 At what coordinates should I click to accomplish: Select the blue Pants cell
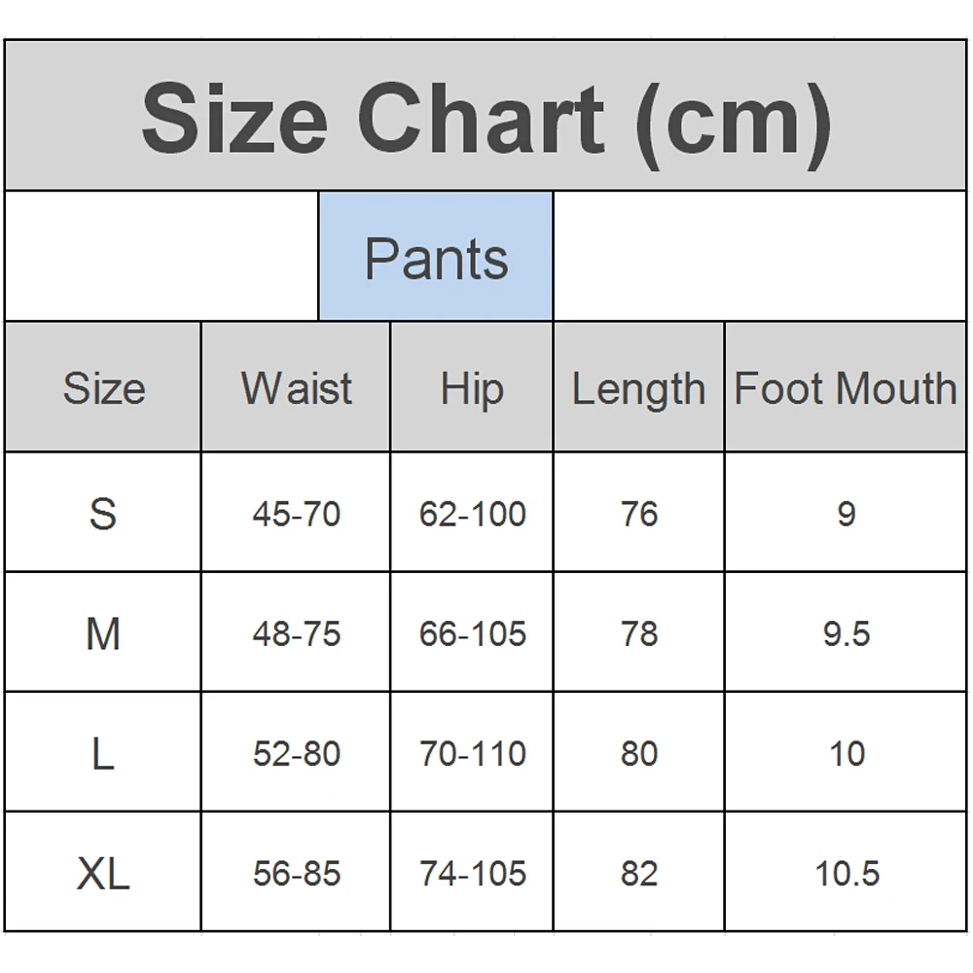[x=436, y=258]
